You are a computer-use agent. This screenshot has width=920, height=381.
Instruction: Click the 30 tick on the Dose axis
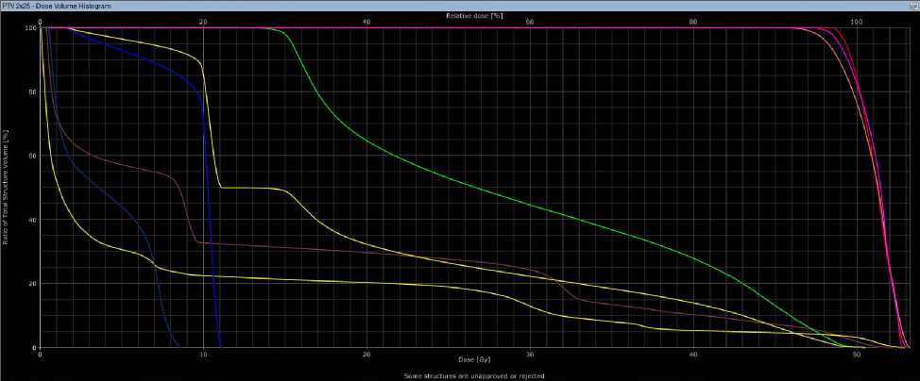pos(530,354)
